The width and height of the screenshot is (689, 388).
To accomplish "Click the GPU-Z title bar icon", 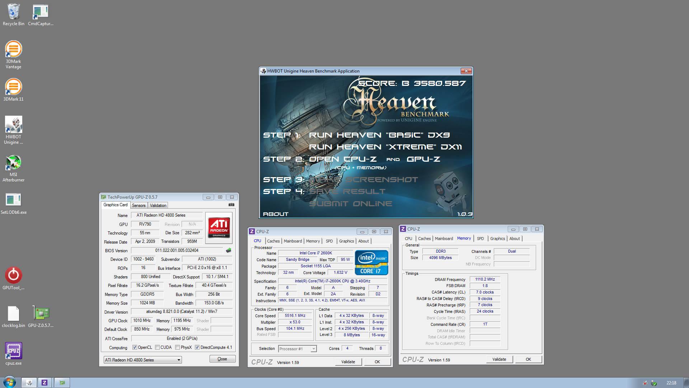I will pyautogui.click(x=104, y=197).
